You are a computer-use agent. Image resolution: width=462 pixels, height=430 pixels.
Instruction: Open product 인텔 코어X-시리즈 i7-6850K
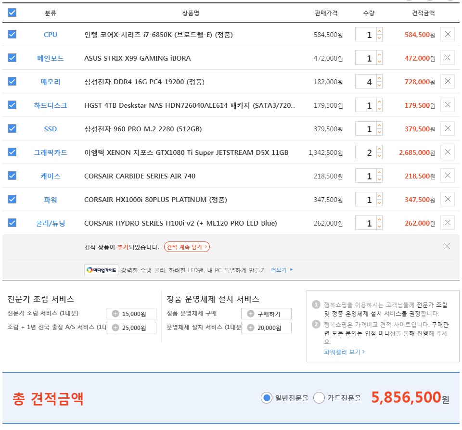158,35
